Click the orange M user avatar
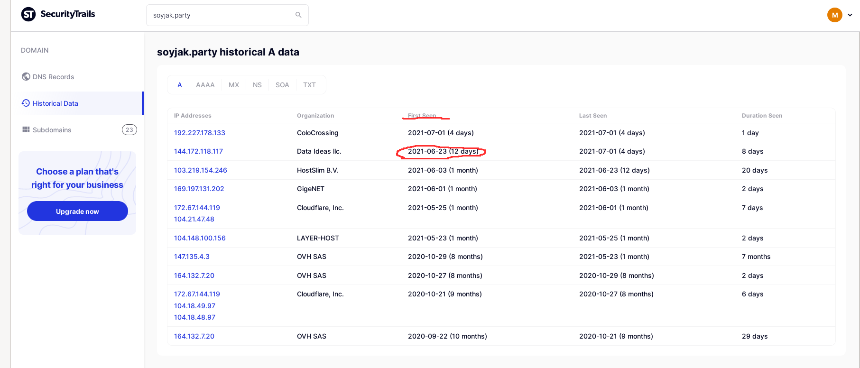 (x=834, y=15)
